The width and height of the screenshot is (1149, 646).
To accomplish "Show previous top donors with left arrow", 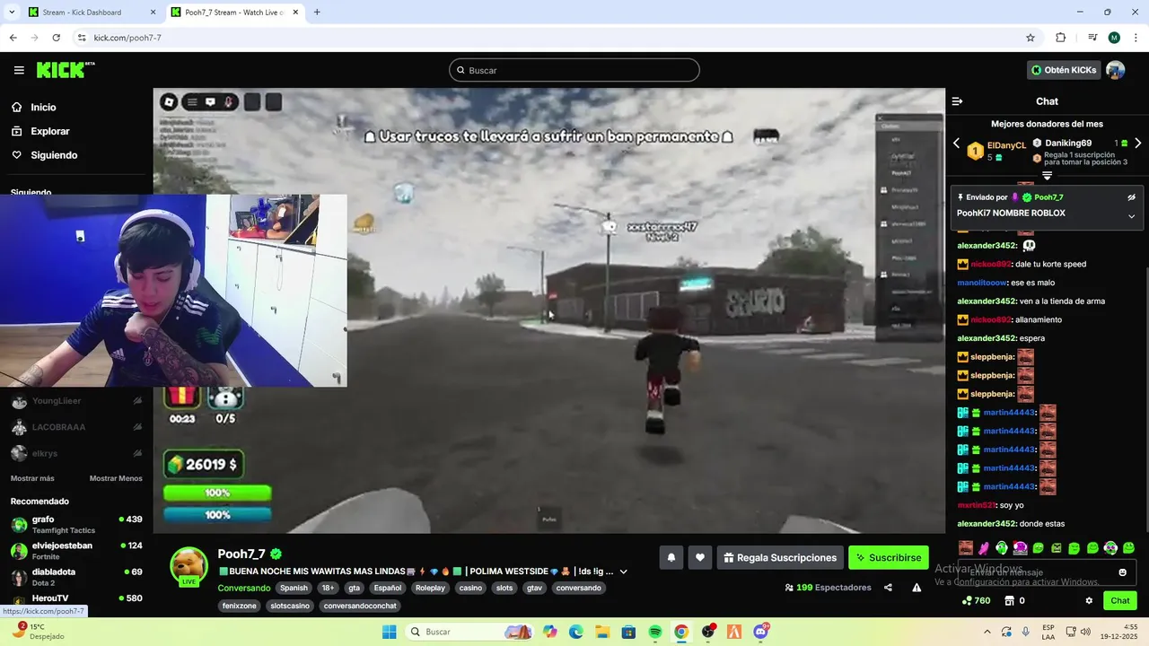I will 956,144.
